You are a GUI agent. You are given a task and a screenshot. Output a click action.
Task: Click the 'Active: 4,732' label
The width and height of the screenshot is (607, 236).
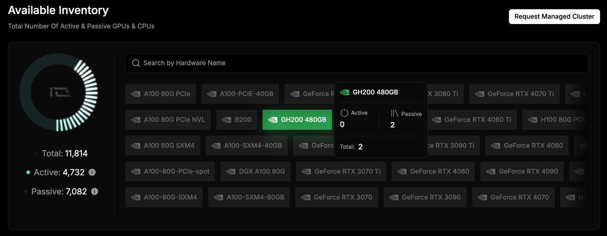tap(59, 172)
